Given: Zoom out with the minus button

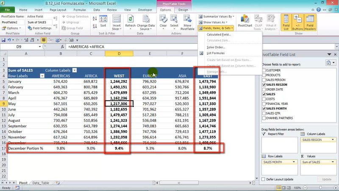Looking at the screenshot, I should pyautogui.click(x=305, y=188).
